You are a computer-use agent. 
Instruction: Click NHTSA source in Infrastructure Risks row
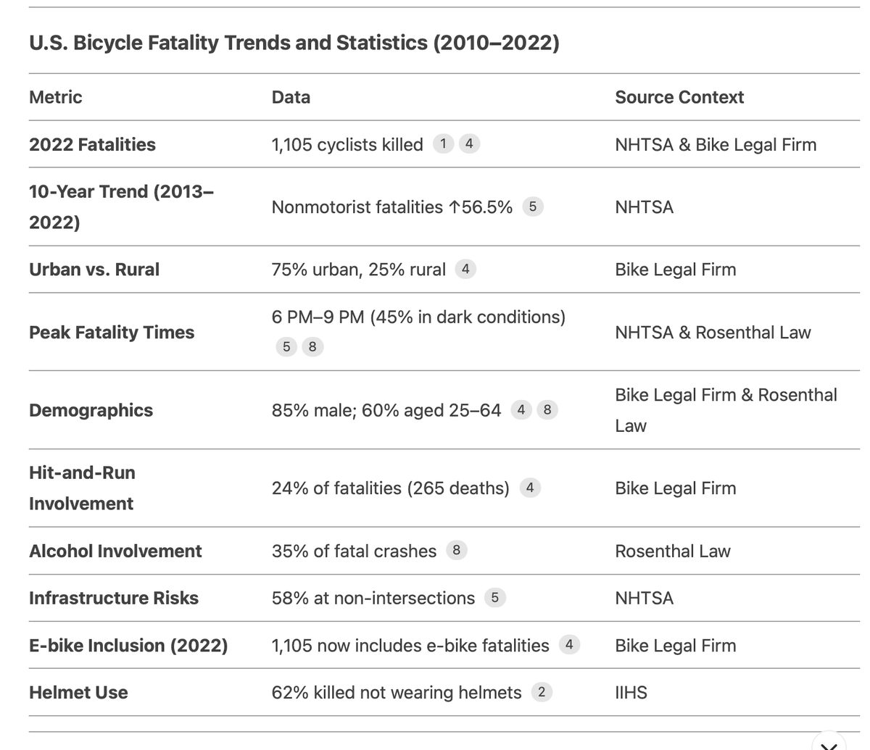[x=645, y=598]
